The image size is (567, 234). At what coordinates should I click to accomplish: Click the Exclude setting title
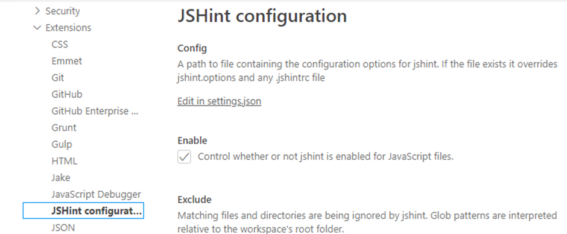(195, 200)
